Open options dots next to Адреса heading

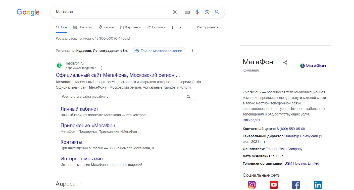81,184
